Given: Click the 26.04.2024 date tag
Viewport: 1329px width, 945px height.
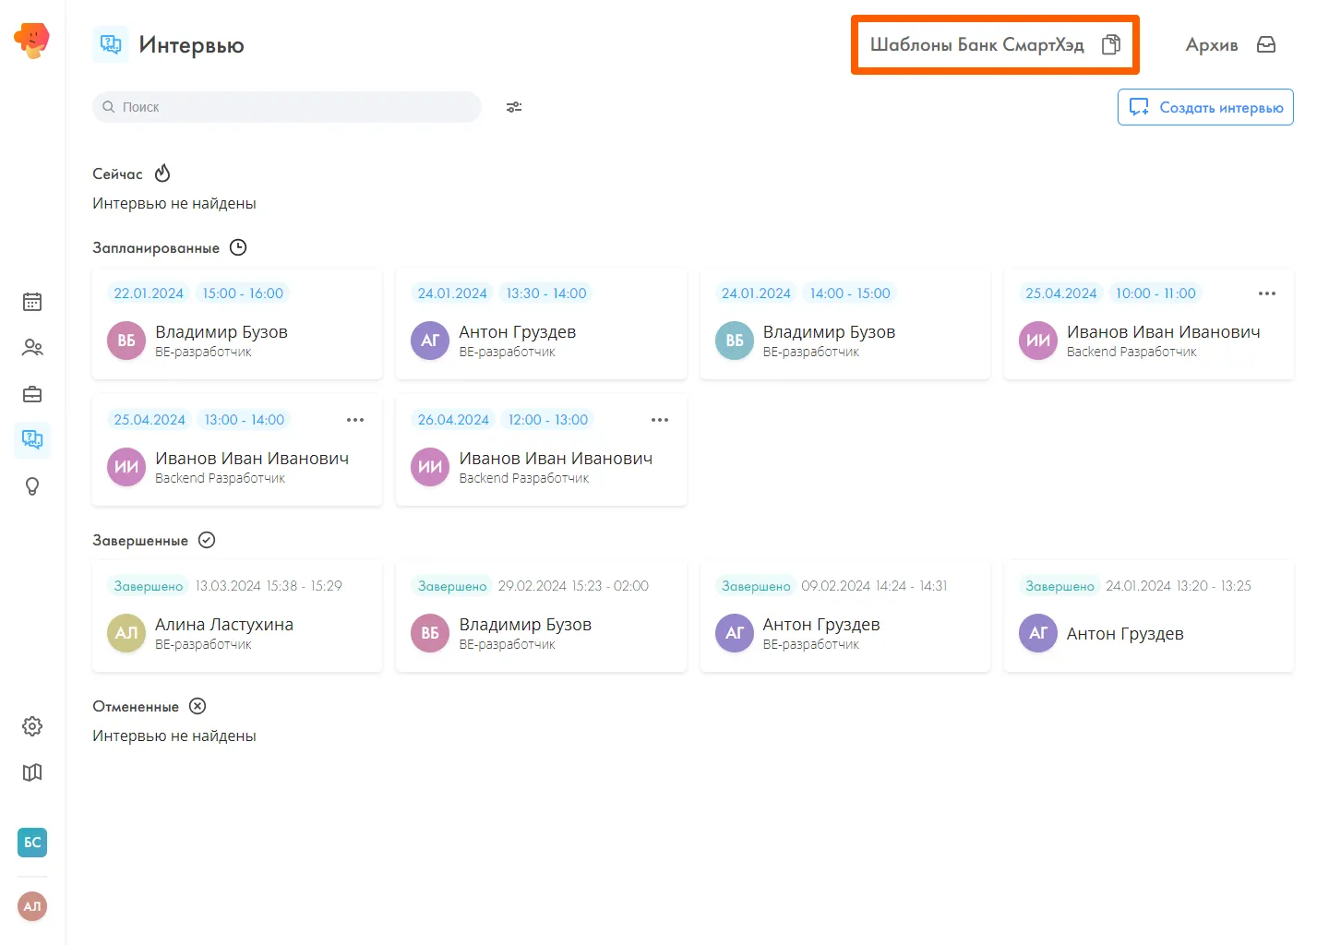Looking at the screenshot, I should coord(453,420).
